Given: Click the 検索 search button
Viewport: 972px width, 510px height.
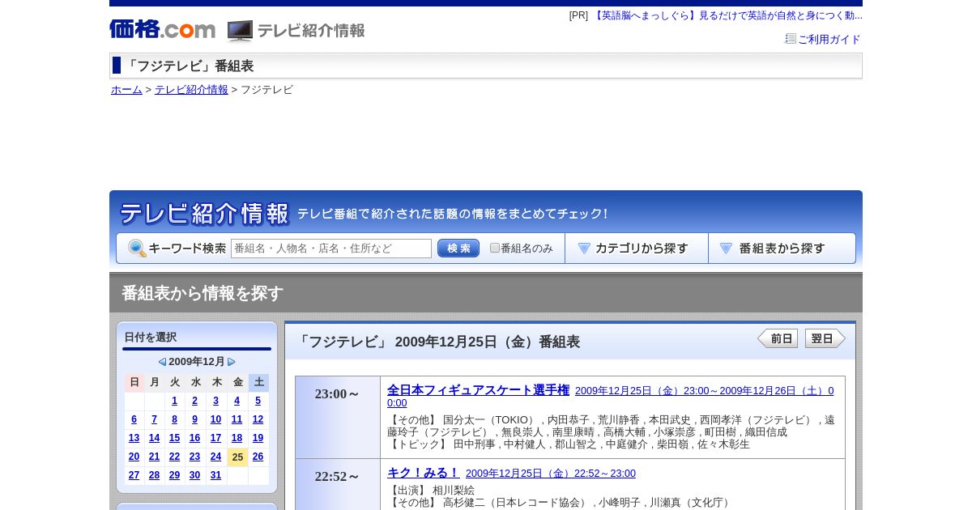Looking at the screenshot, I should [x=458, y=249].
